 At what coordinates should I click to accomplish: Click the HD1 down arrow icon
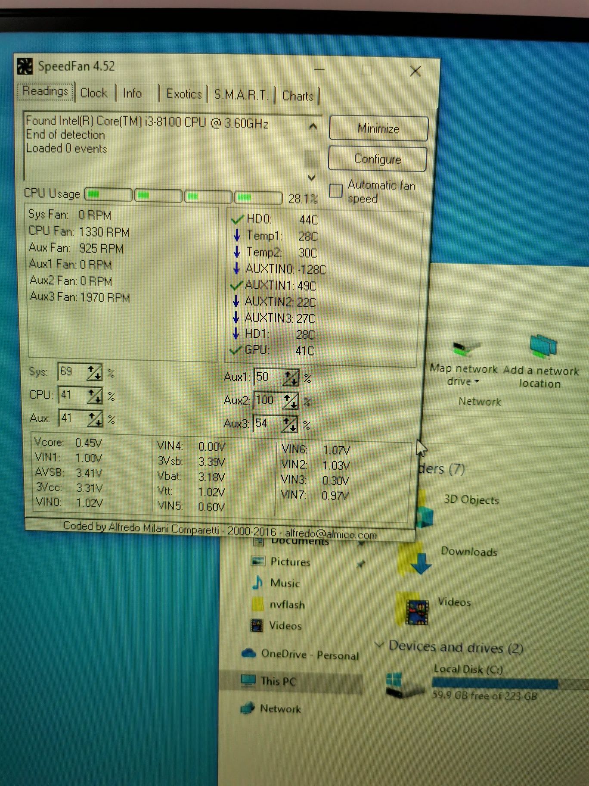[x=236, y=334]
